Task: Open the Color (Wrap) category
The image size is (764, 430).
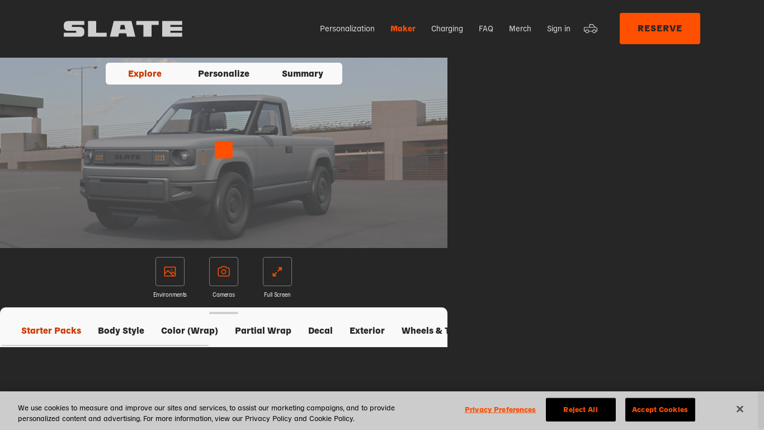Action: point(190,331)
